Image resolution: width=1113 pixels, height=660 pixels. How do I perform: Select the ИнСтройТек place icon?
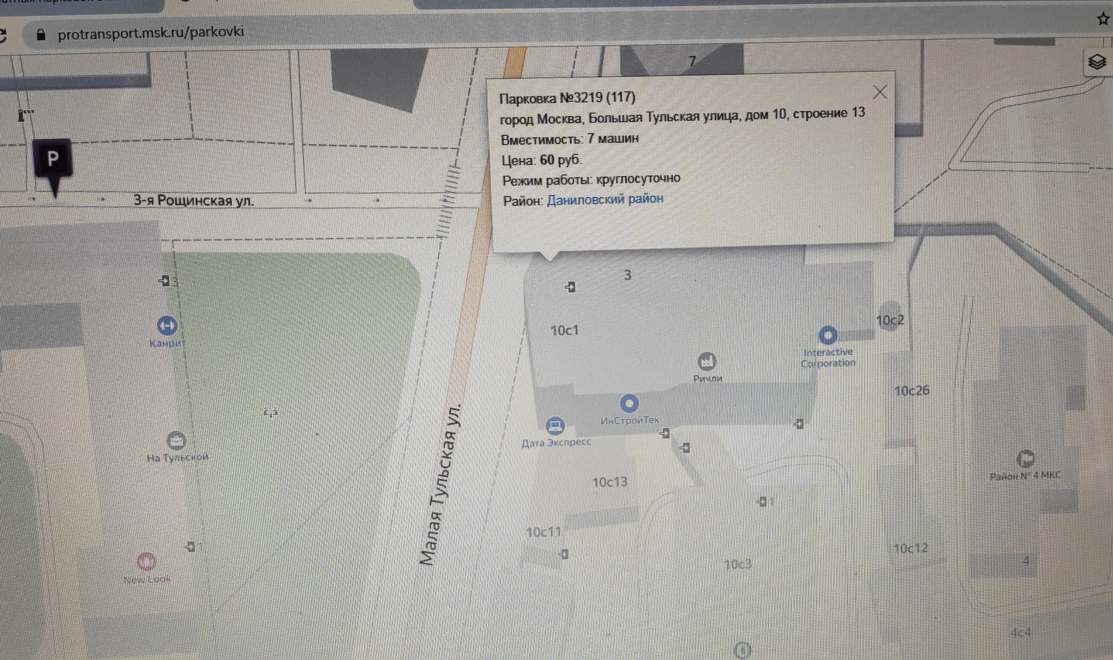coord(629,403)
